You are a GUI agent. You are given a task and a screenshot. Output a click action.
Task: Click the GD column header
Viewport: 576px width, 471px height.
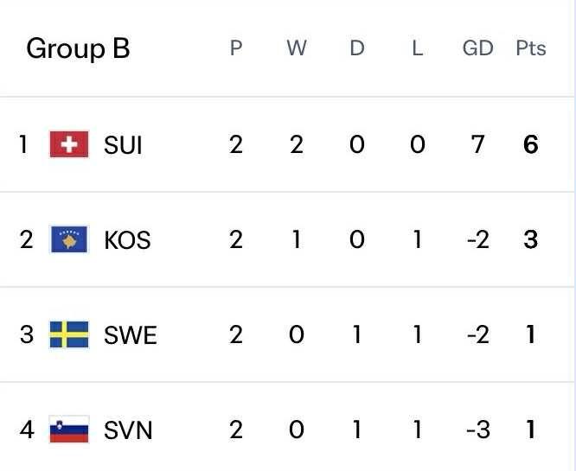coord(477,48)
